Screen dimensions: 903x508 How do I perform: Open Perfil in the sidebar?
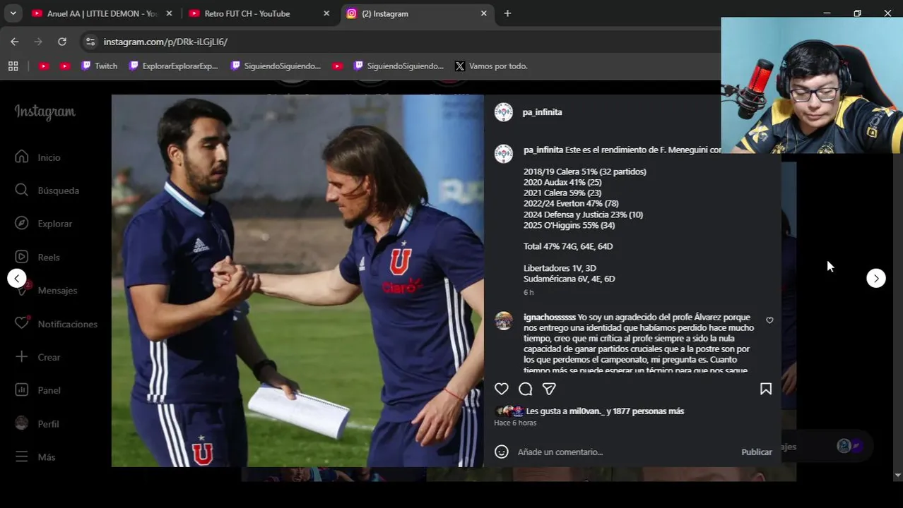coord(38,424)
